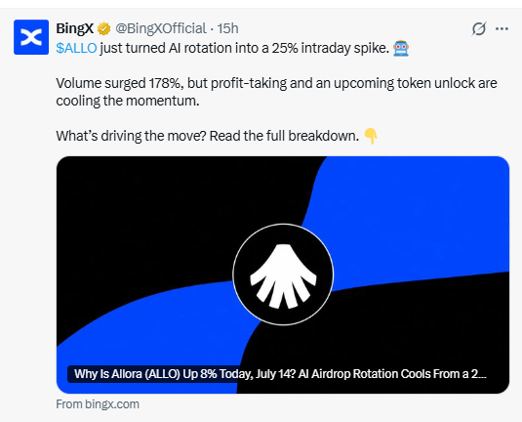
Task: Visit the @BingXOfficial handle
Action: pos(161,28)
